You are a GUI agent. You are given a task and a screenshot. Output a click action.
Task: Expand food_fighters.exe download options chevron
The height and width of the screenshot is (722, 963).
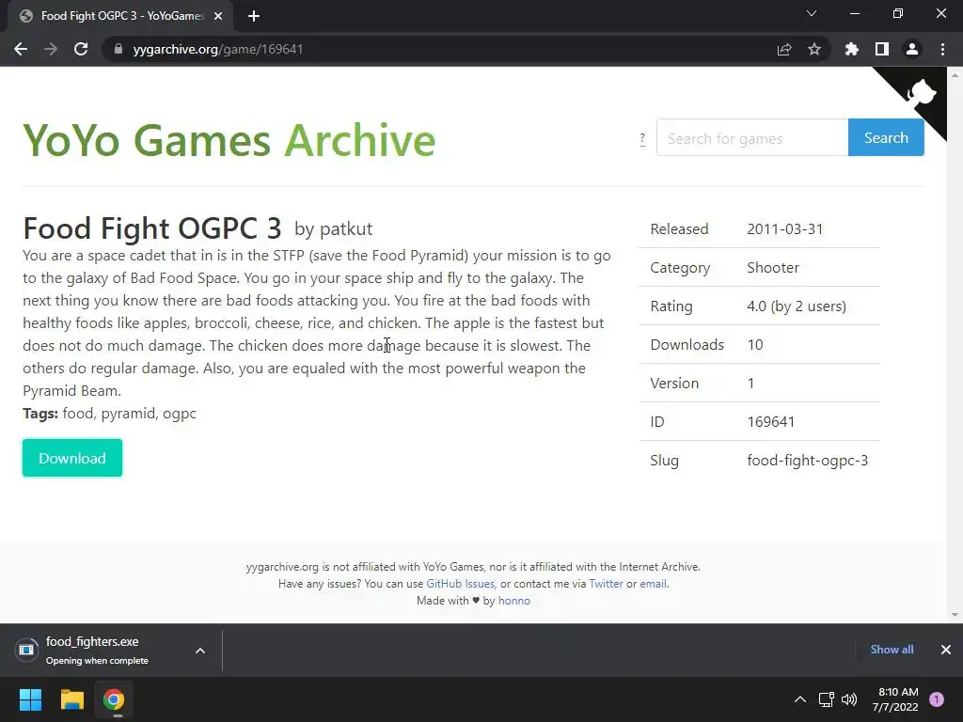coord(200,651)
